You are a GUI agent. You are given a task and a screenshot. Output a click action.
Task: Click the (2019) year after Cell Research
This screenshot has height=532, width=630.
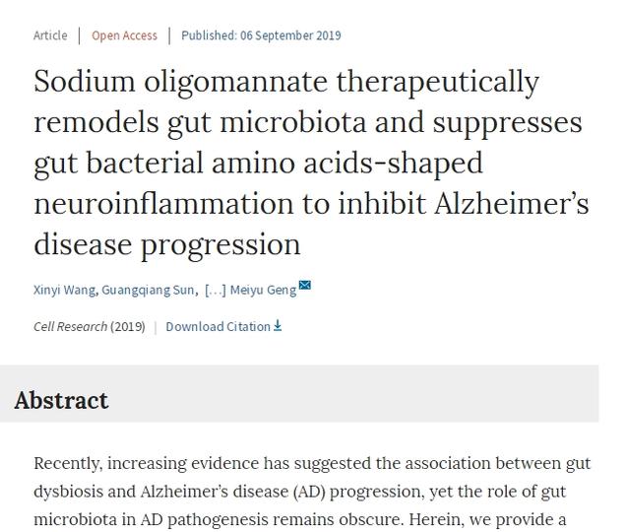[x=128, y=326]
